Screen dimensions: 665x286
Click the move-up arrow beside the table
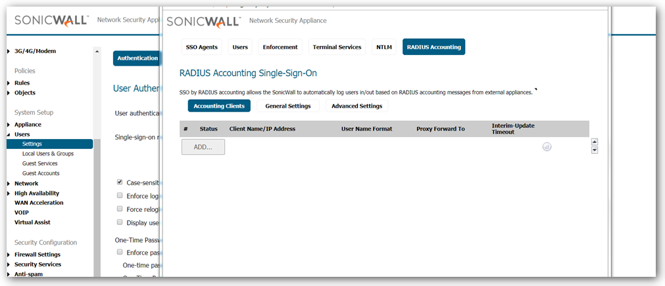pos(595,142)
